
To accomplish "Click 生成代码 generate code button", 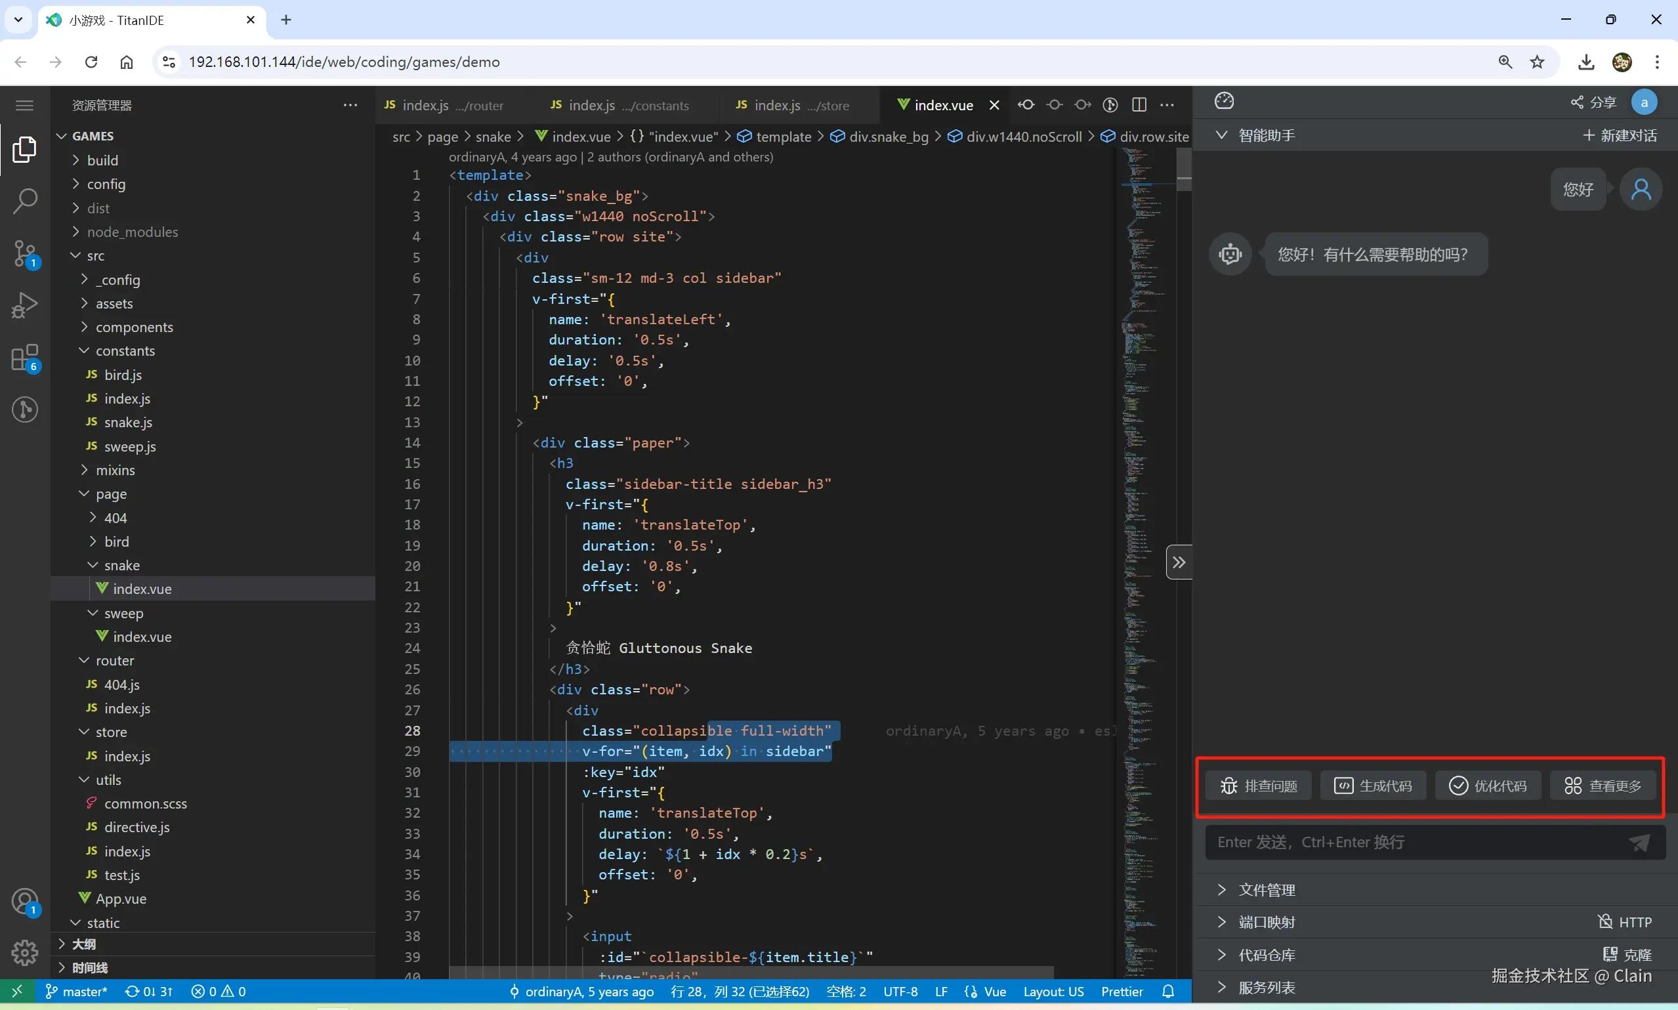I will tap(1373, 786).
